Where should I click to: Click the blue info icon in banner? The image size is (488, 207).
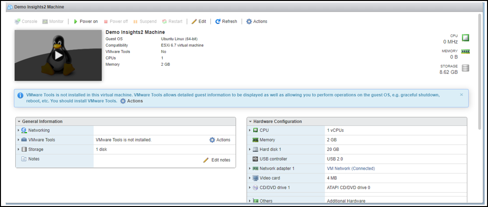21,95
